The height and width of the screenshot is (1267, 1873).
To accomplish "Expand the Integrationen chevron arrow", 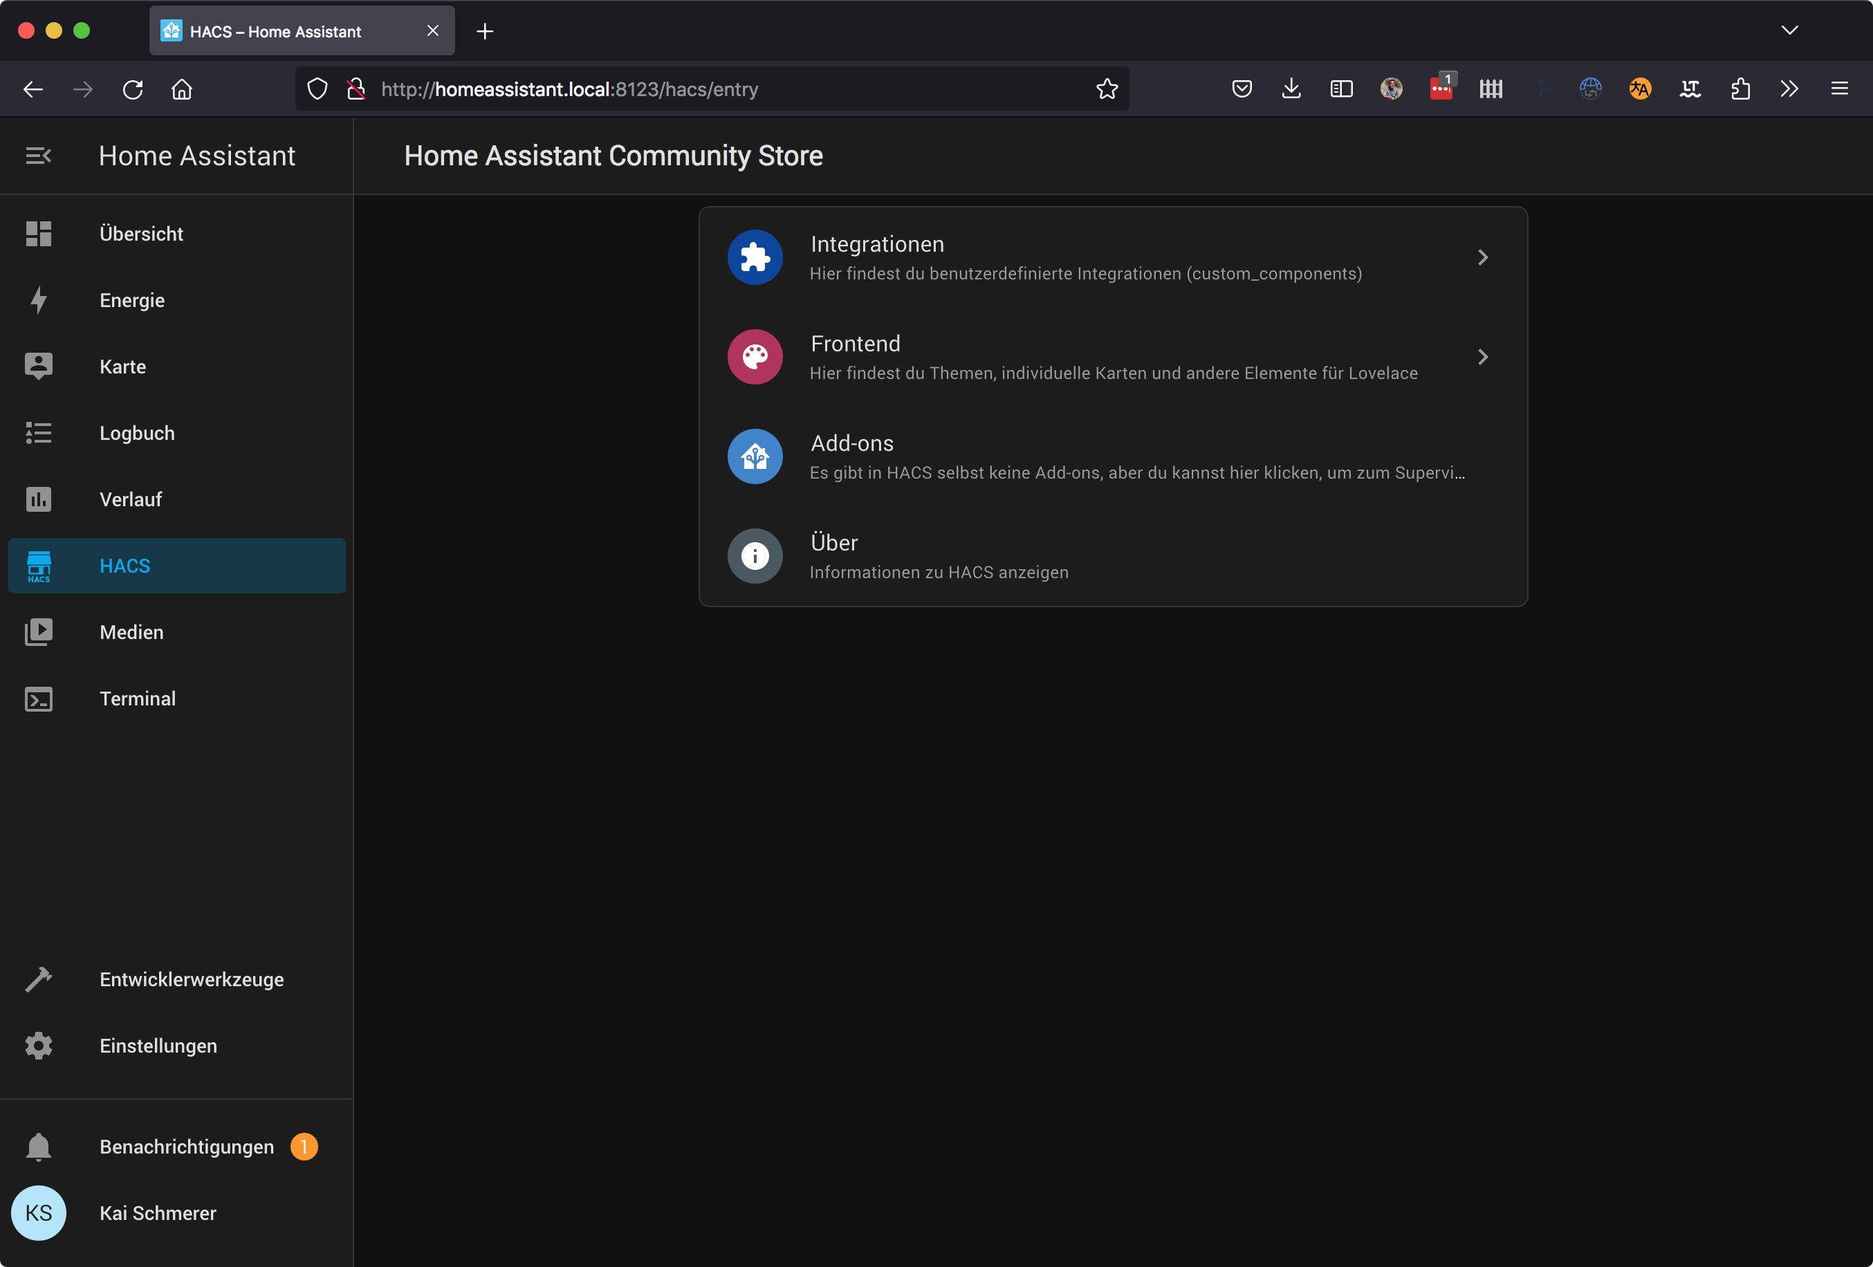I will pyautogui.click(x=1482, y=257).
